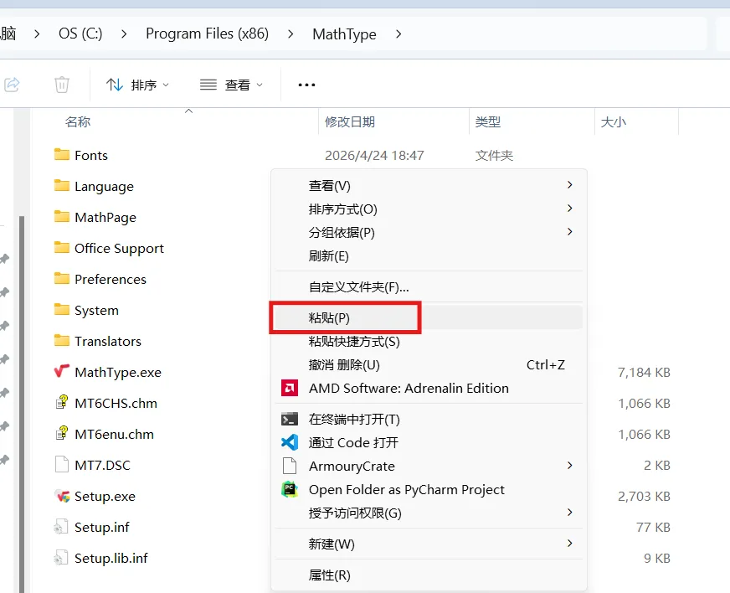Select the MathPage folder icon
This screenshot has height=593, width=730.
[61, 216]
